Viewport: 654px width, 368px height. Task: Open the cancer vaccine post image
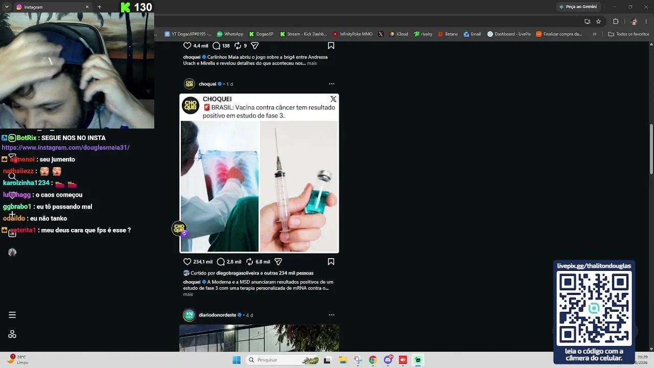click(259, 173)
